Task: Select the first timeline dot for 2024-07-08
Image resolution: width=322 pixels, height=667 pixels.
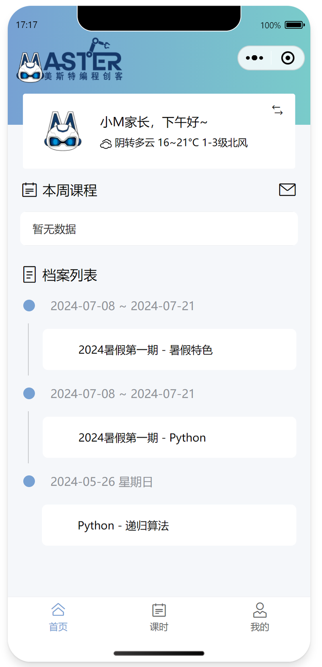Action: (x=29, y=306)
